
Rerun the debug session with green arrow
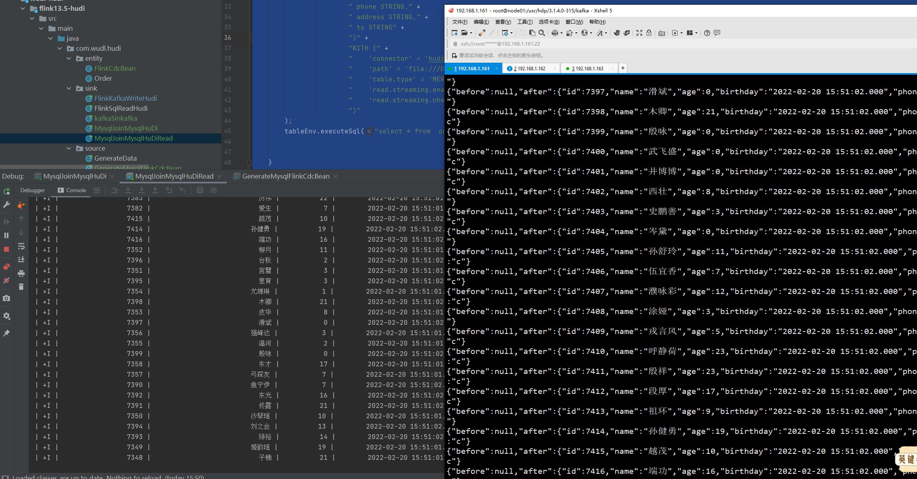[6, 191]
